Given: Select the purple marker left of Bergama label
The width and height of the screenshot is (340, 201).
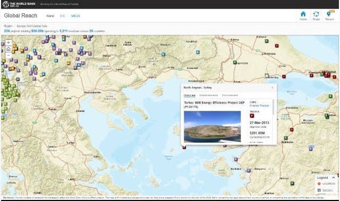Looking at the screenshot, I should tap(248, 171).
